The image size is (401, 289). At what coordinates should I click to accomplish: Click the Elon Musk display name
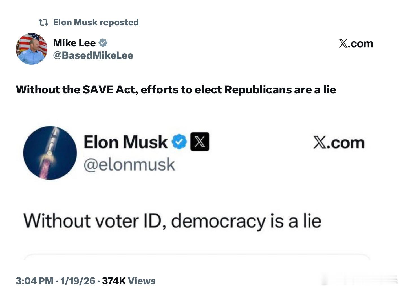point(126,142)
